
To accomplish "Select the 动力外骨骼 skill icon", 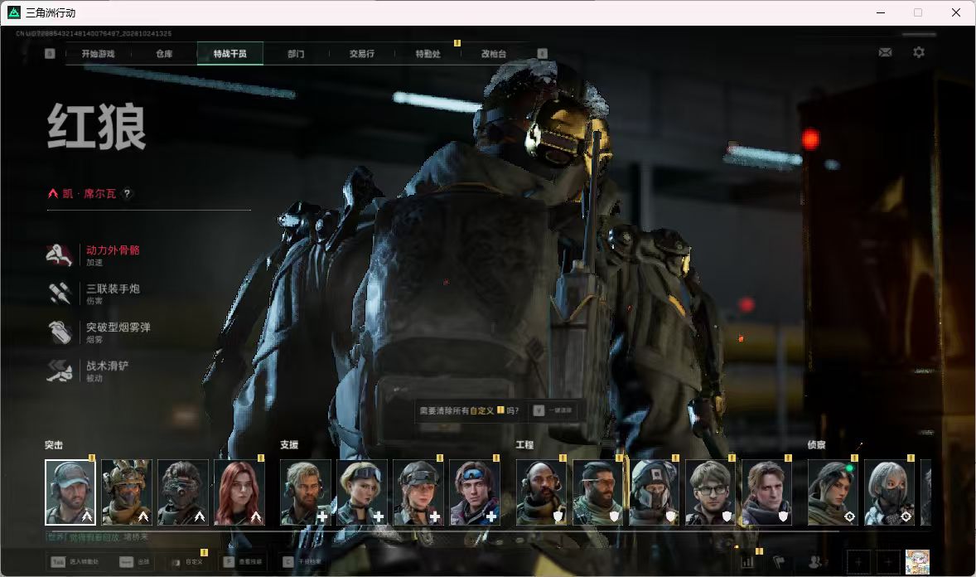I will [59, 255].
